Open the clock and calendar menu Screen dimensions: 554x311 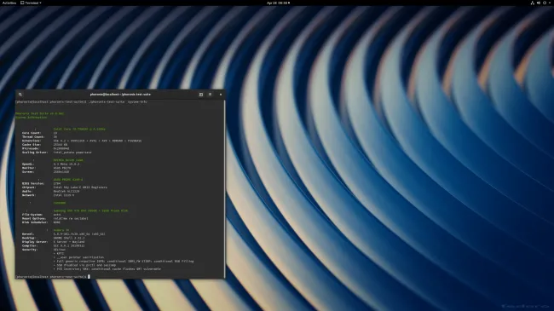tap(278, 3)
